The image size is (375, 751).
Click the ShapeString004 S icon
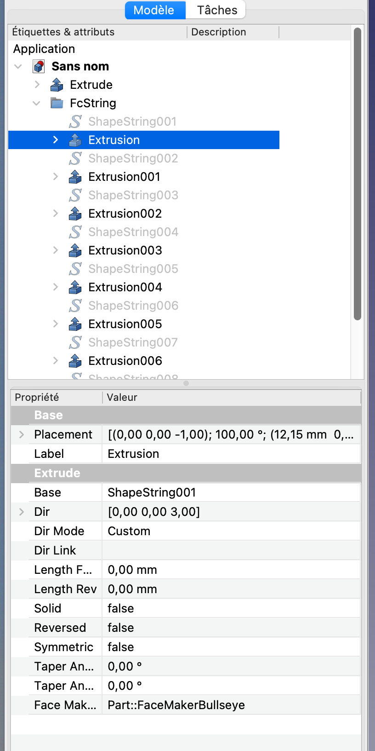[x=75, y=232]
